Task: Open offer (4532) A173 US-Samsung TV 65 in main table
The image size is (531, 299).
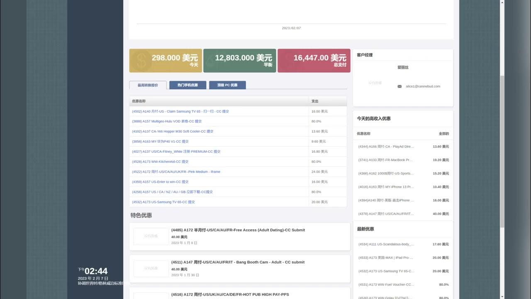Action: [x=163, y=202]
